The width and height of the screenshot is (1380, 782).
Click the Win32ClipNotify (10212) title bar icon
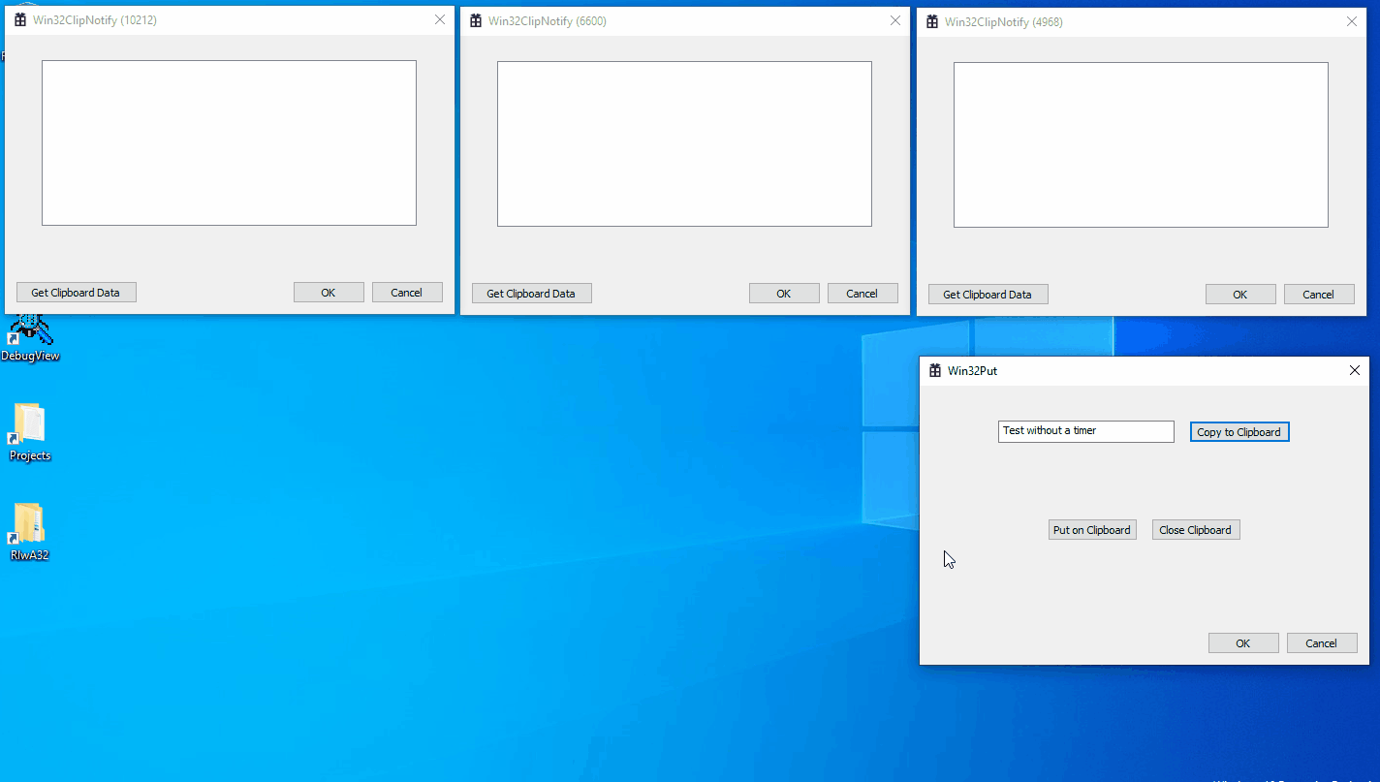pos(17,18)
